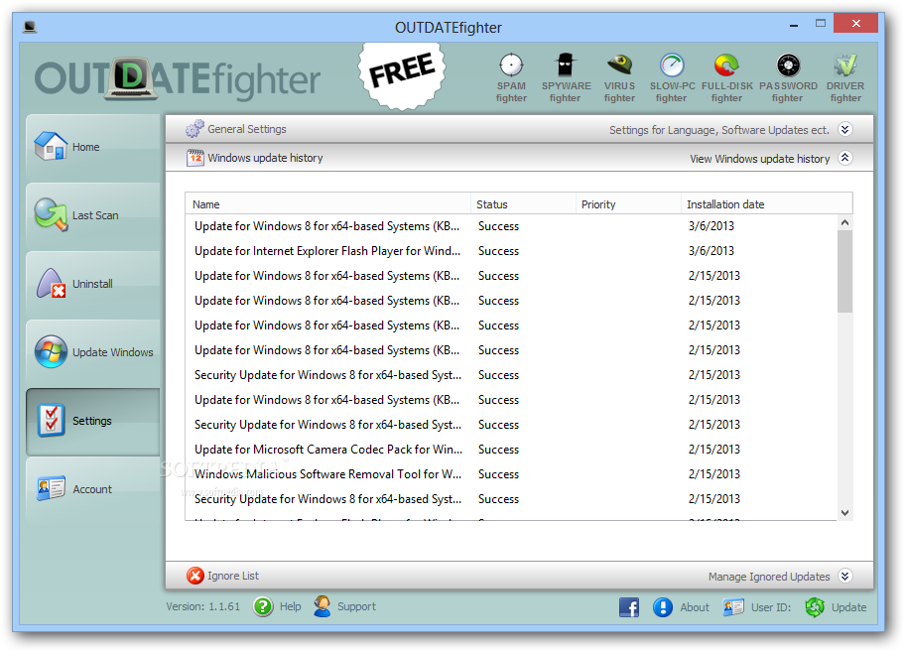
Task: Click Update Windows globe icon
Action: coord(51,351)
